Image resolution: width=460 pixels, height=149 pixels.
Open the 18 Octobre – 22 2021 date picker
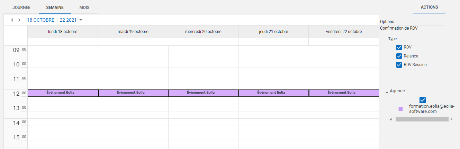pyautogui.click(x=52, y=20)
